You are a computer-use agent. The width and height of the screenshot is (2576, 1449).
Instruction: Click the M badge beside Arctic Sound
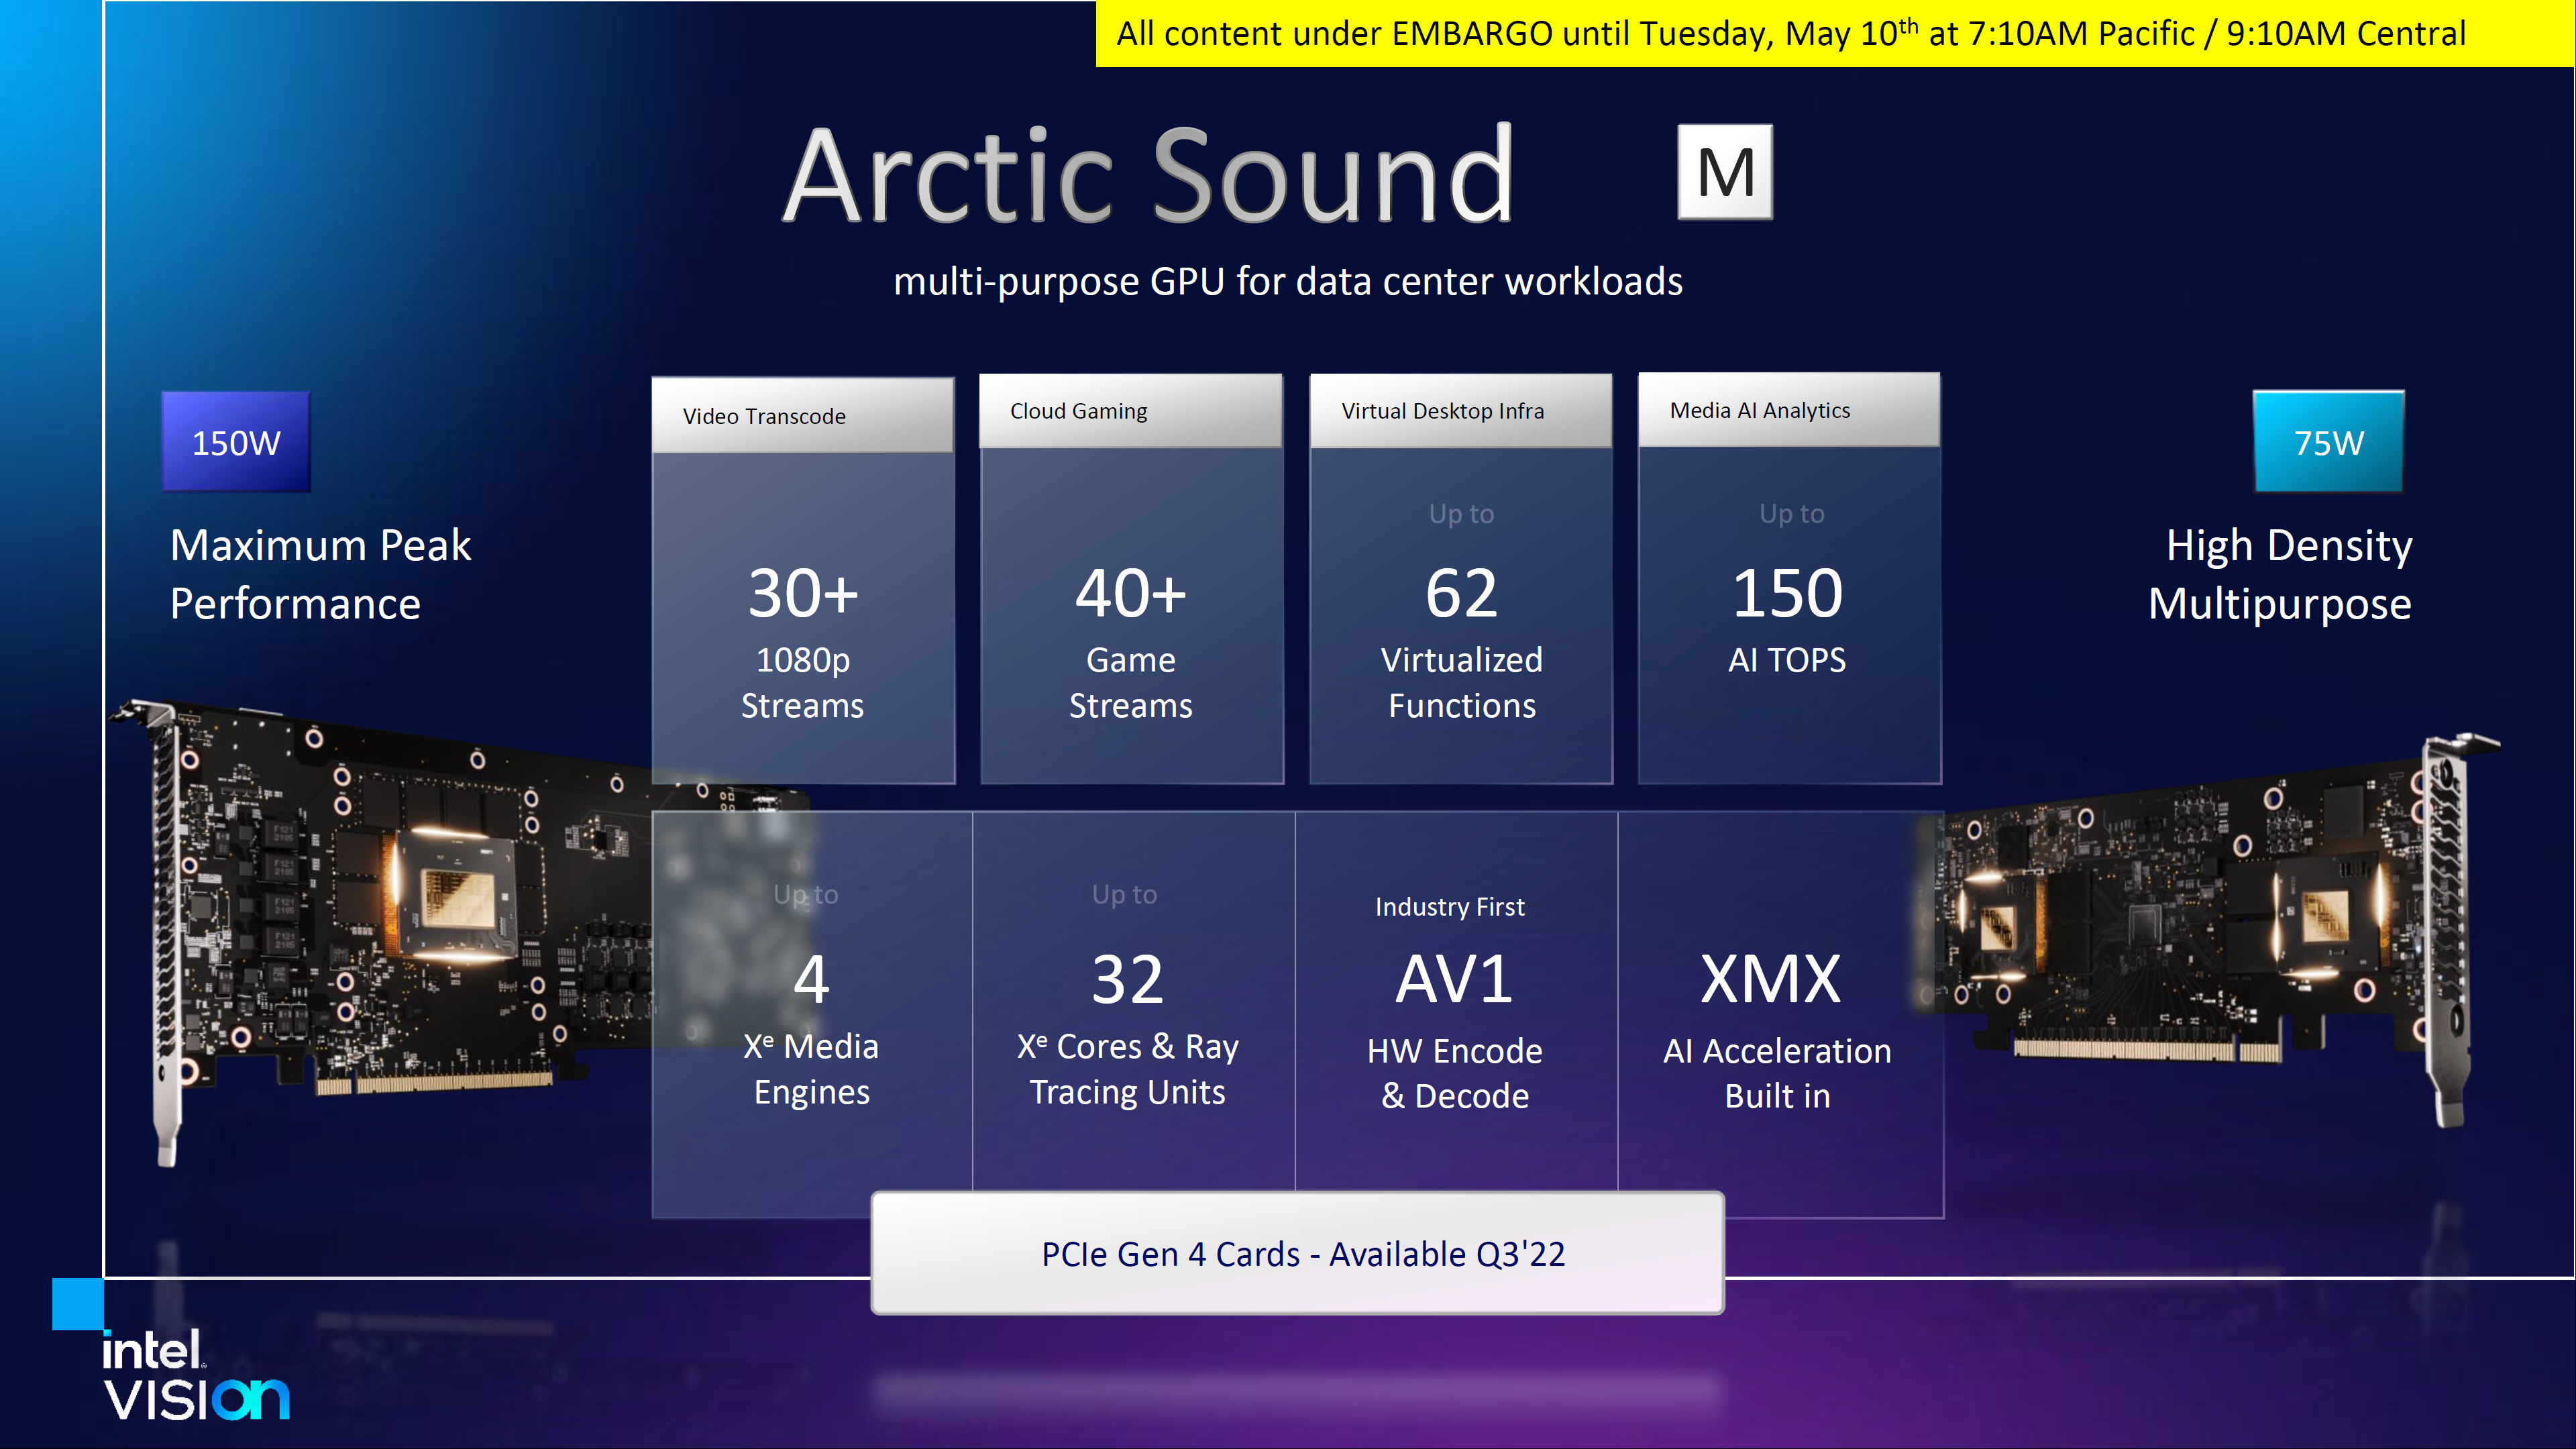tap(1724, 172)
